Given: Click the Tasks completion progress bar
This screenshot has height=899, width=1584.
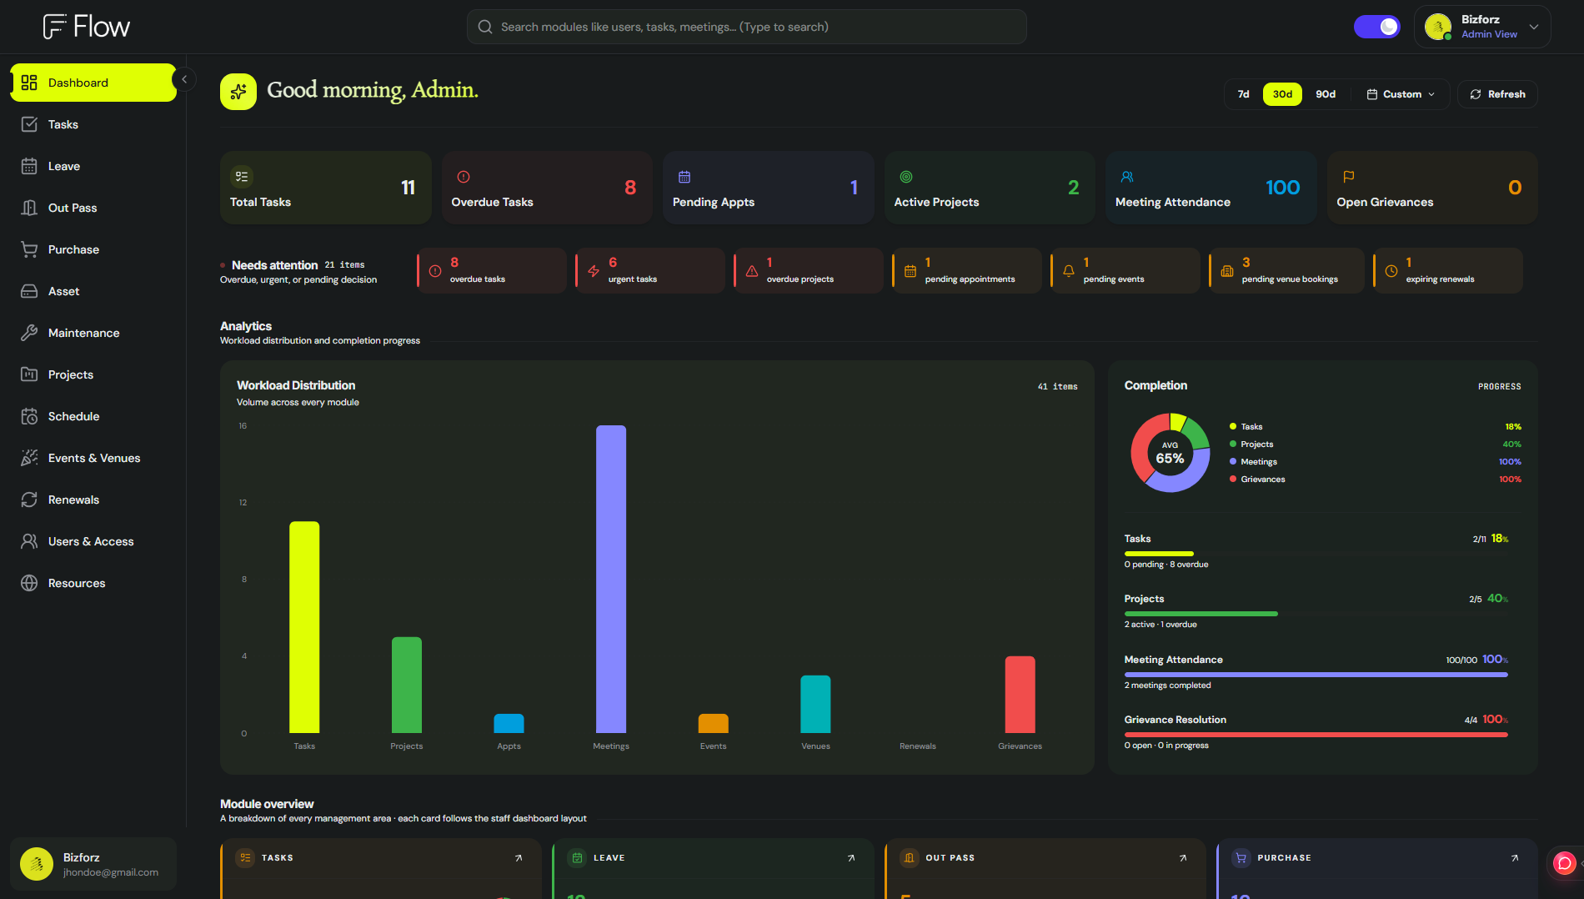Looking at the screenshot, I should 1316,554.
